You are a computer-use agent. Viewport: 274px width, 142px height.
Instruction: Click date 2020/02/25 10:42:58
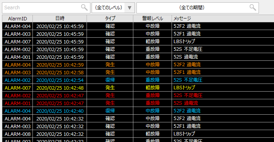[x=60, y=72]
